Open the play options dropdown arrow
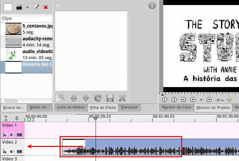The image size is (239, 161). [201, 100]
